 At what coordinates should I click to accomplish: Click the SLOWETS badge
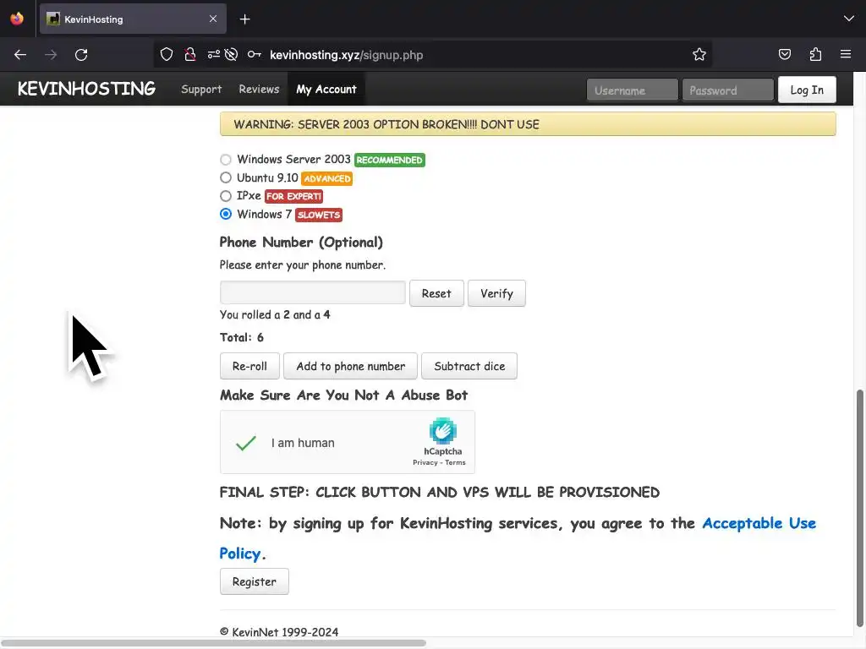pyautogui.click(x=319, y=215)
